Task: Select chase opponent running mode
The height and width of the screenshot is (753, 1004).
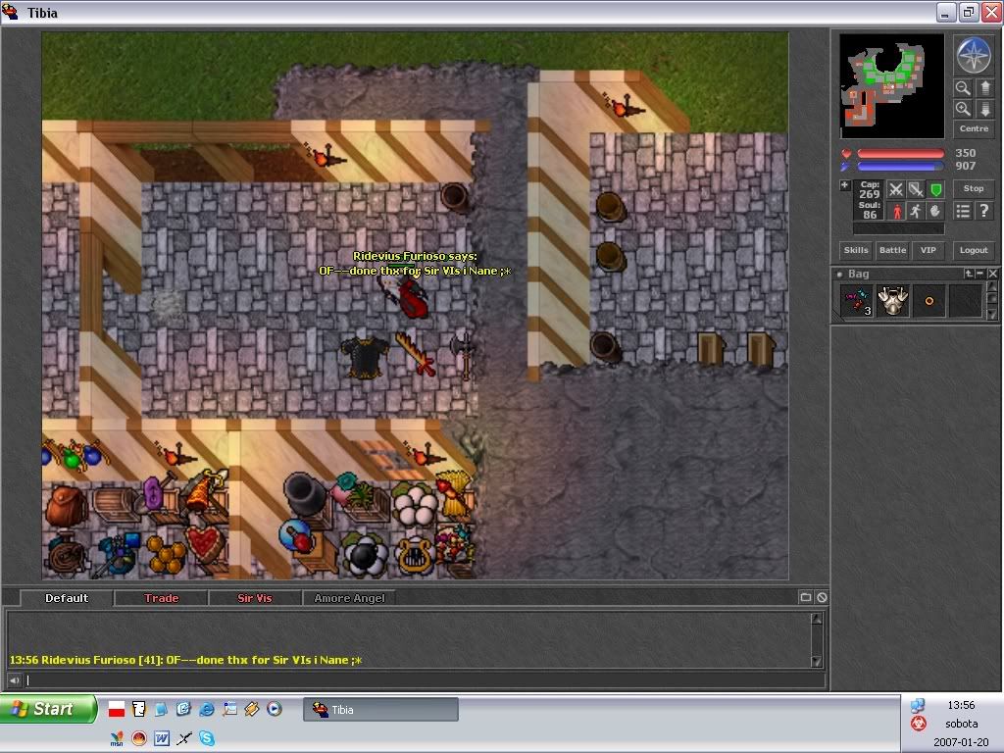Action: [916, 211]
